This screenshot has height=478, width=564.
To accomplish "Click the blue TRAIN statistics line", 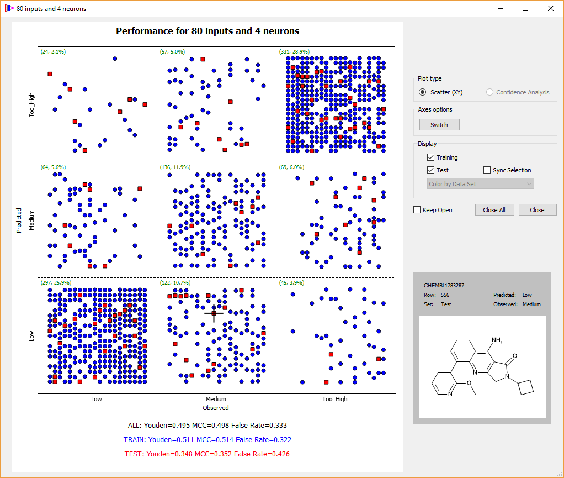I will (207, 440).
